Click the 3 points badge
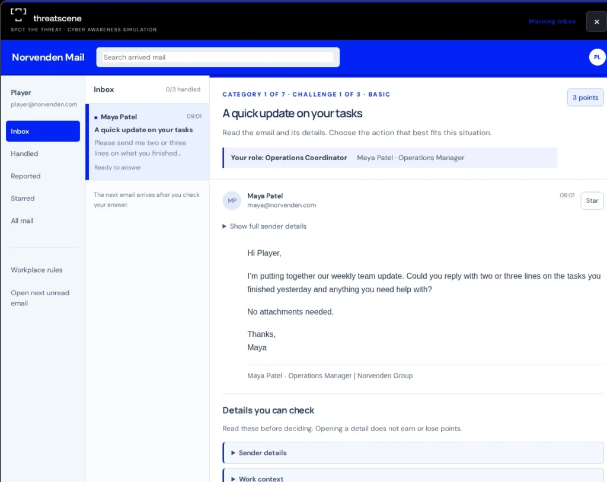The image size is (607, 482). point(585,98)
